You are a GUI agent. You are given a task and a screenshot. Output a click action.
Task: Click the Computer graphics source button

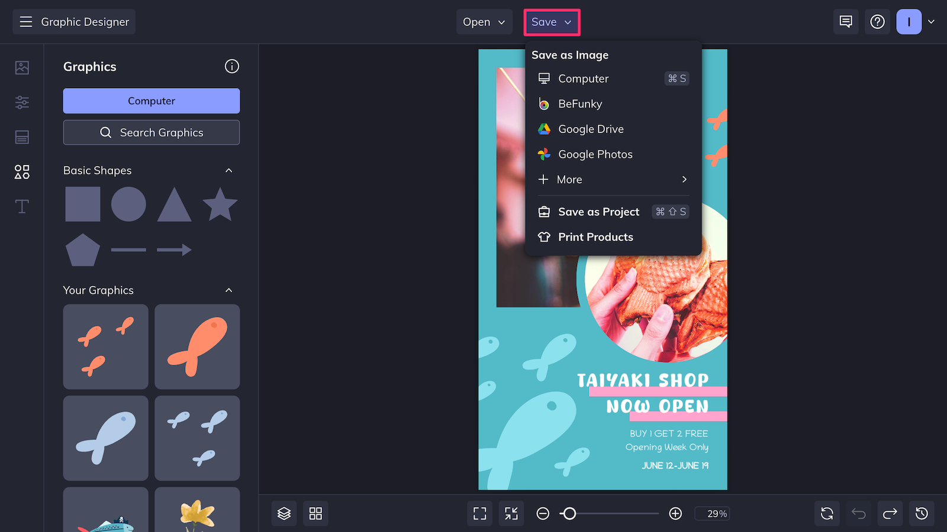coord(151,100)
